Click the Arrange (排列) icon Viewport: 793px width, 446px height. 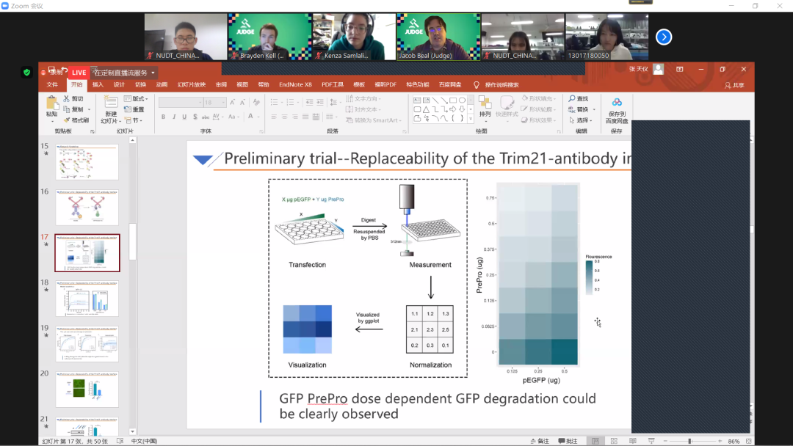pos(485,103)
